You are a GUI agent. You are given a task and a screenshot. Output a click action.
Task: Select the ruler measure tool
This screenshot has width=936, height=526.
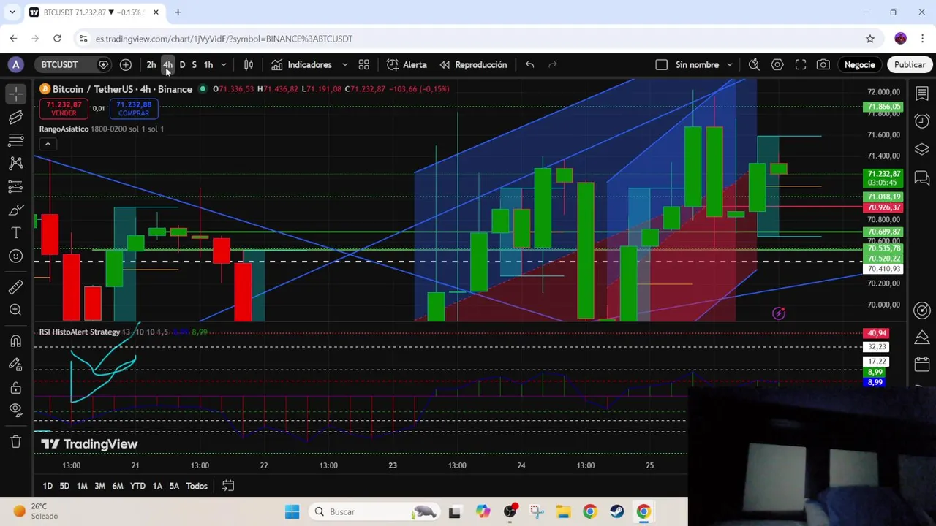[15, 286]
